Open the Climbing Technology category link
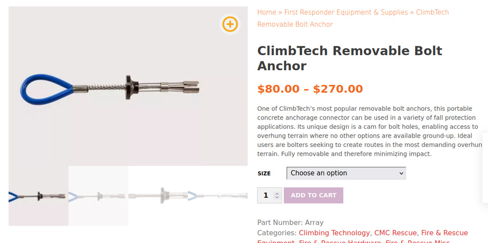 334,233
